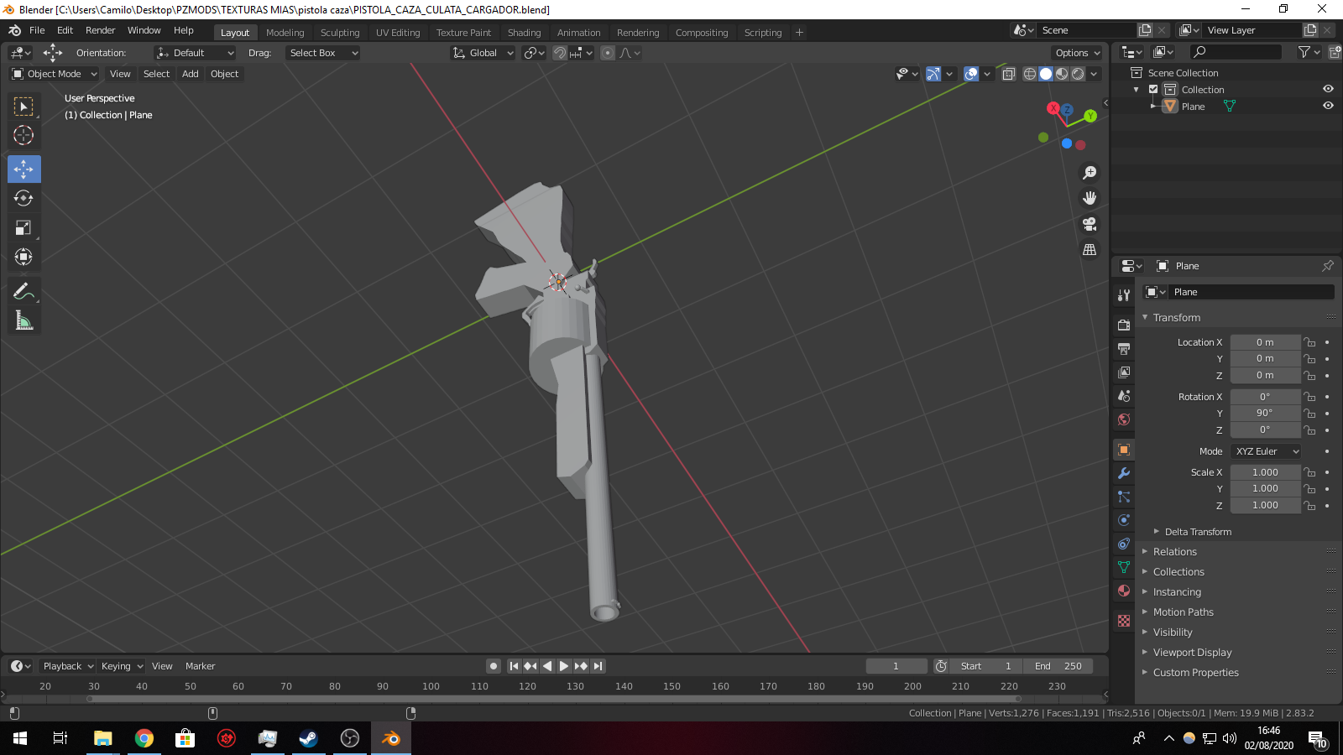
Task: Toggle X-ray display in viewport header
Action: tap(1009, 74)
